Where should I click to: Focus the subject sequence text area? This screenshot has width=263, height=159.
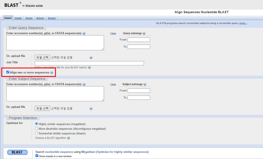click(55, 94)
